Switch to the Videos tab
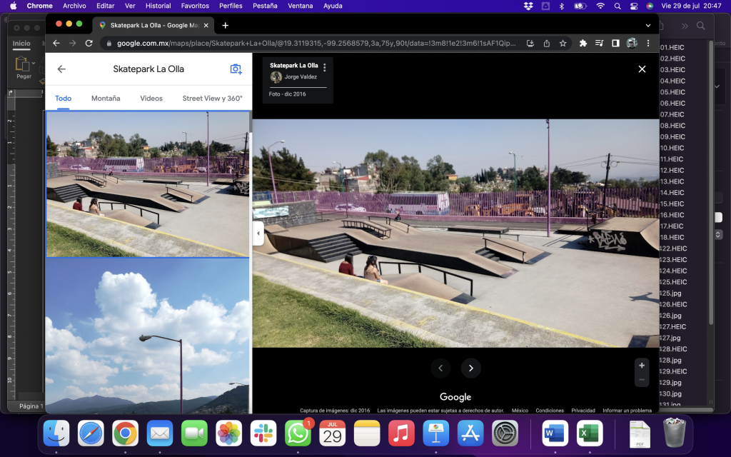The height and width of the screenshot is (457, 731). 151,99
